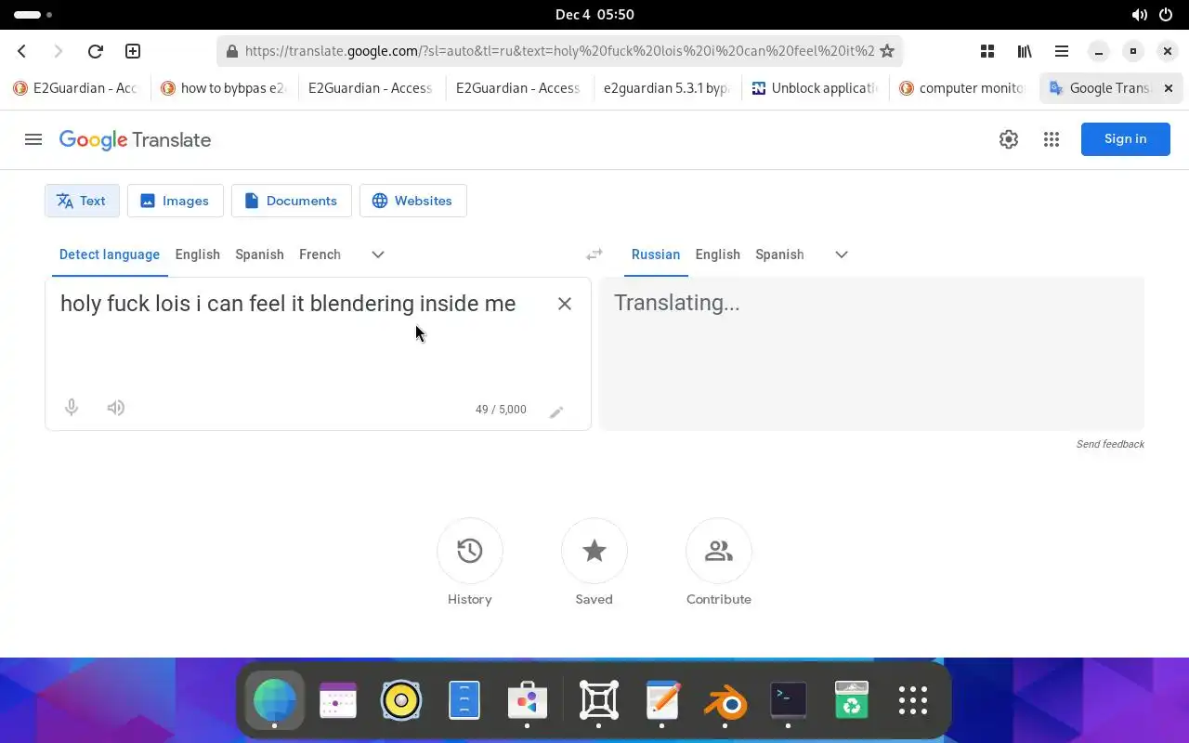
Task: Switch to 'how to bybpas e2' tab
Action: [224, 88]
